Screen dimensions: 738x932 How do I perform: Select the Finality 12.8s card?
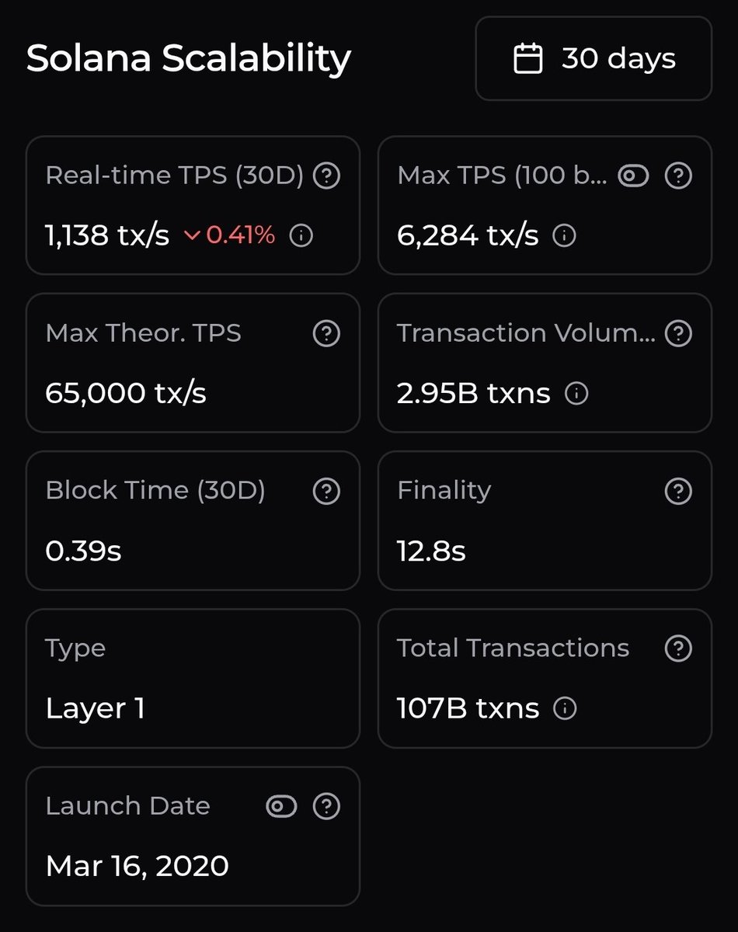click(545, 521)
